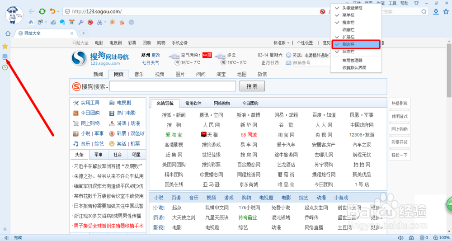Click red ad-block icon in address bar
452x241 pixels.
point(322,12)
